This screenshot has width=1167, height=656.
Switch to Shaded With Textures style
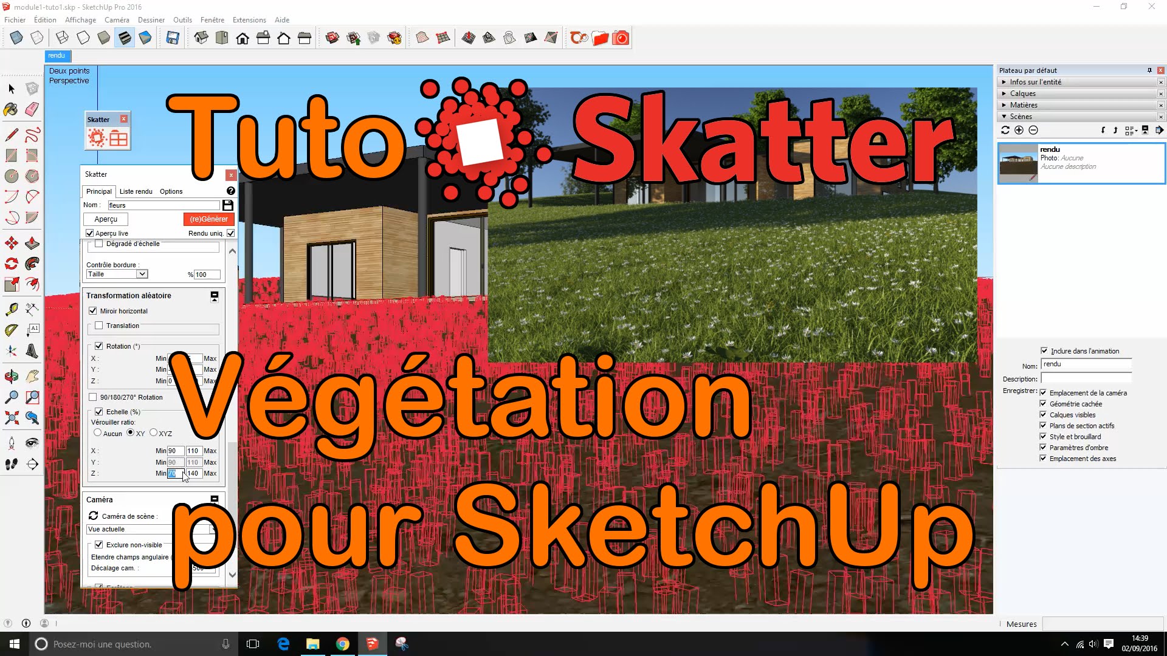[125, 38]
